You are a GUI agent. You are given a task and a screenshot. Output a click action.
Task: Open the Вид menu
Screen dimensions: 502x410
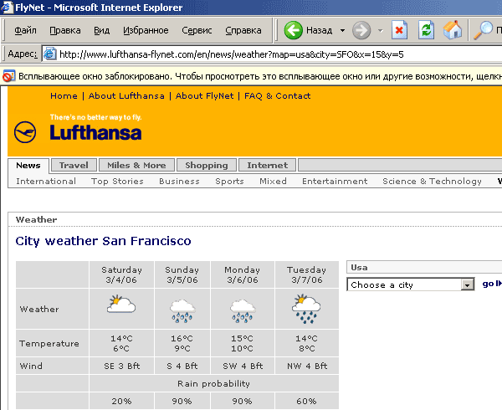(102, 30)
